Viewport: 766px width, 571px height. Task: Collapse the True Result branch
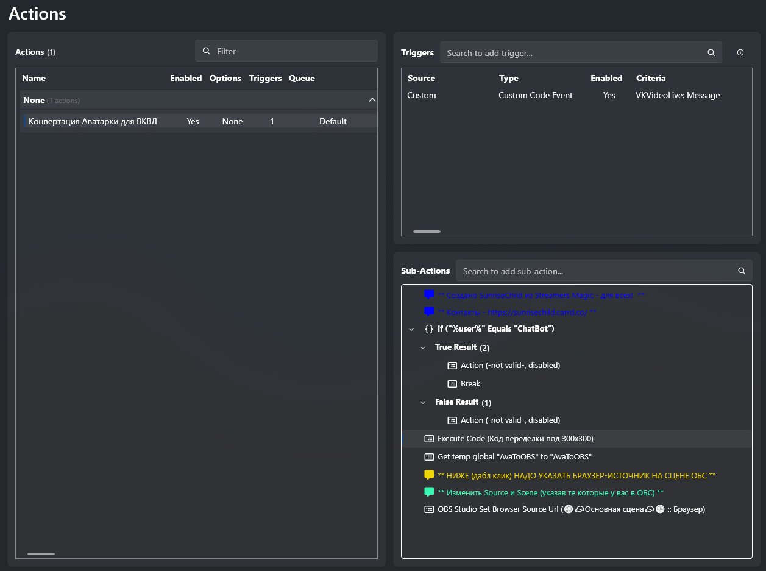(423, 347)
